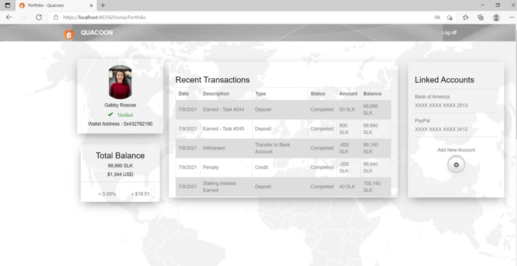Select the Portfolio - Quacoon browser tab
517x266 pixels.
tap(56, 6)
